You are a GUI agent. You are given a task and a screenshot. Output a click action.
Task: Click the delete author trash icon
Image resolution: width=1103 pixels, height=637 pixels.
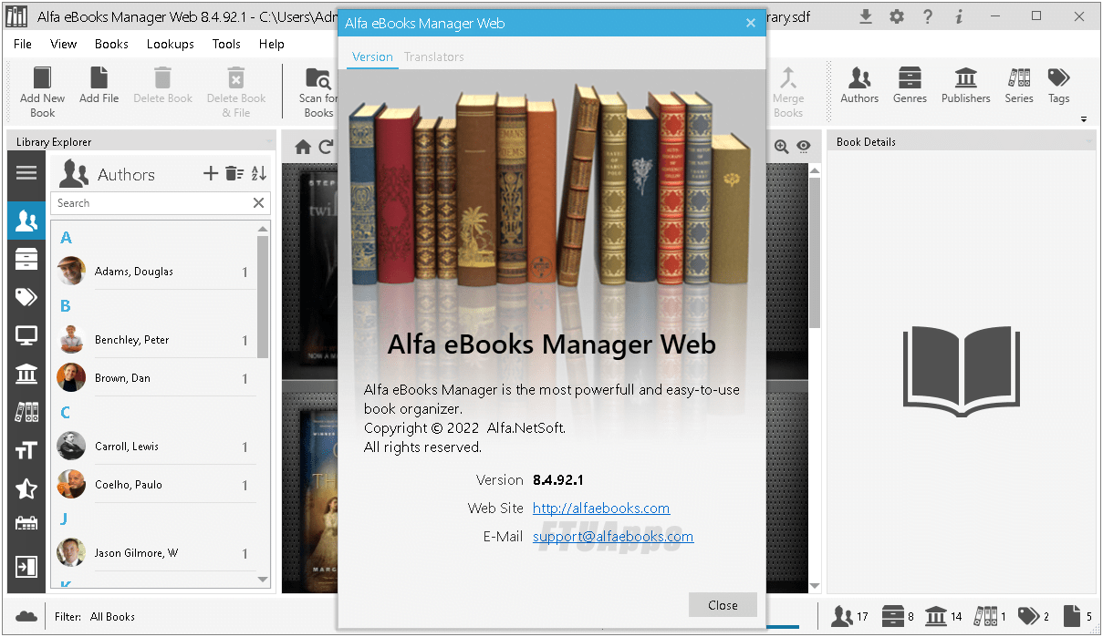tap(234, 173)
